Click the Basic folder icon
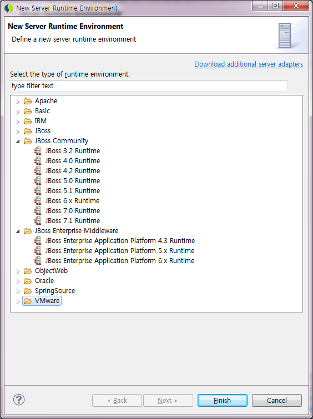313x419 pixels. [x=28, y=111]
